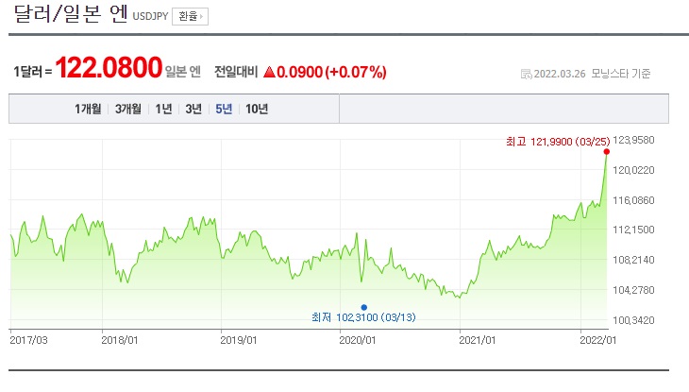Select the 1개월 period tab
689x392 pixels.
click(x=90, y=109)
